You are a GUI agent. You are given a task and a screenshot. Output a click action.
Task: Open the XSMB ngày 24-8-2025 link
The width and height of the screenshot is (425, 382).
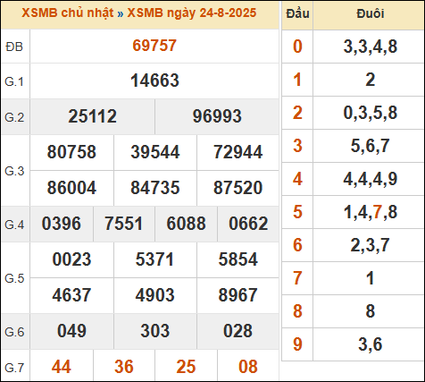click(x=192, y=13)
